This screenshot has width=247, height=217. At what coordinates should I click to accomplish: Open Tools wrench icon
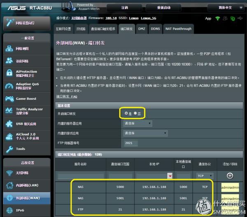point(9,149)
